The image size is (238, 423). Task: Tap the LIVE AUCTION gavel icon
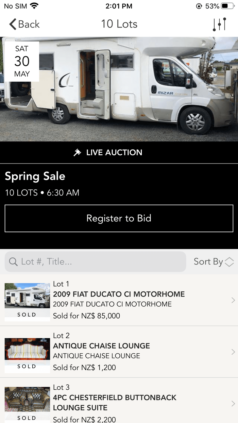79,152
